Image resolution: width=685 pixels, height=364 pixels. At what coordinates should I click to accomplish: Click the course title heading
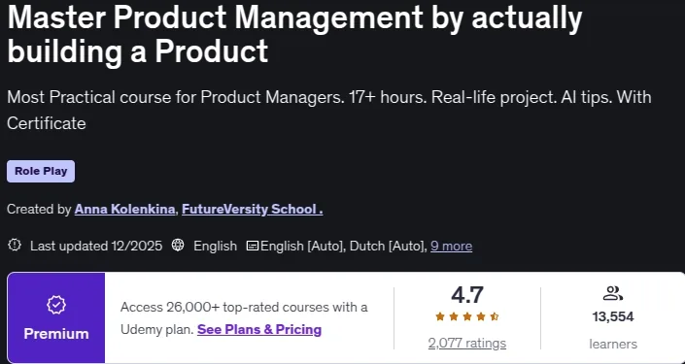pyautogui.click(x=294, y=34)
